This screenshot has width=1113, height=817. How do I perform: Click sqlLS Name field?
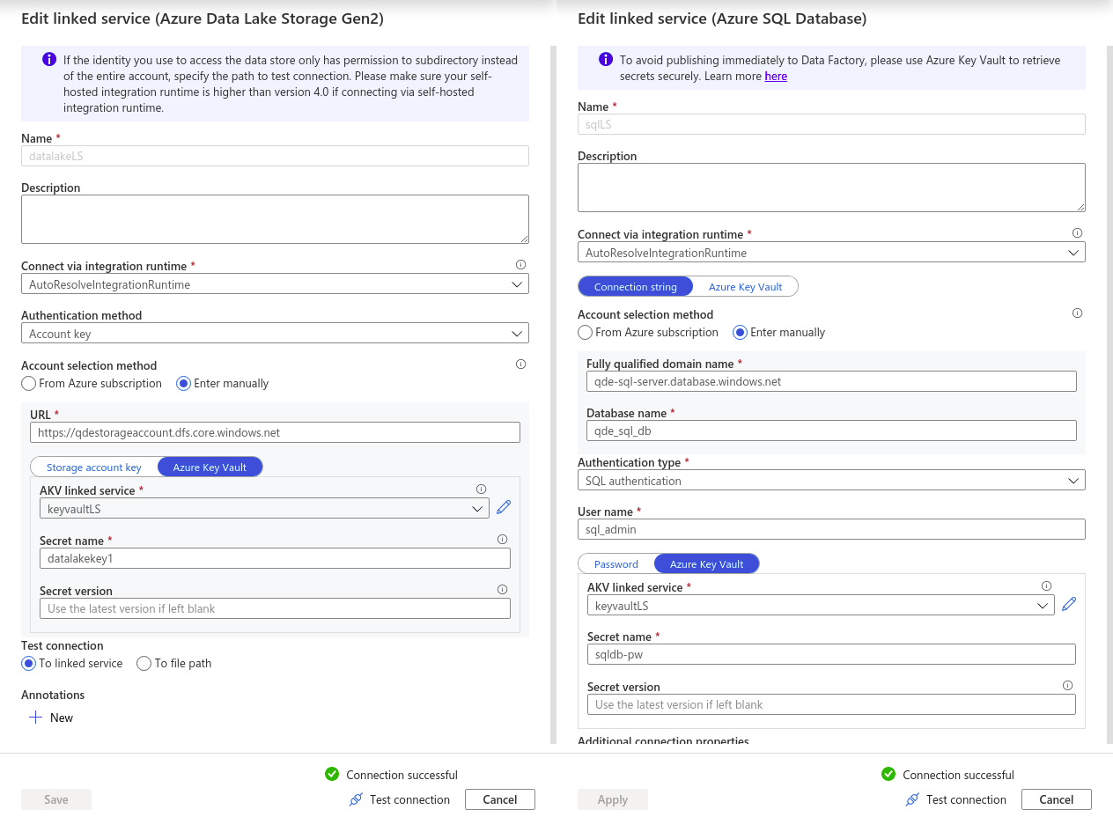click(831, 124)
